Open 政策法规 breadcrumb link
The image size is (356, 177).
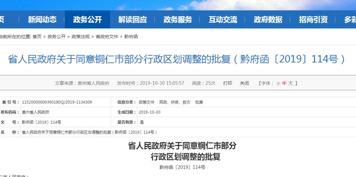[80, 37]
